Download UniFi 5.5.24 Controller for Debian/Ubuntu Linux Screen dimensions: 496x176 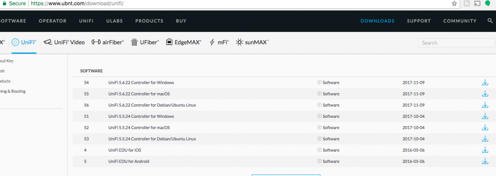[x=484, y=139]
